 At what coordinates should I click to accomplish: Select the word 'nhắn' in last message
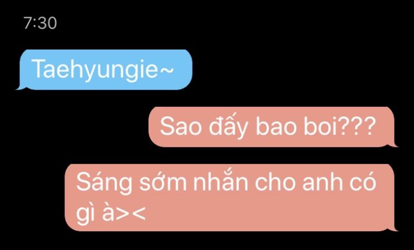[220, 181]
